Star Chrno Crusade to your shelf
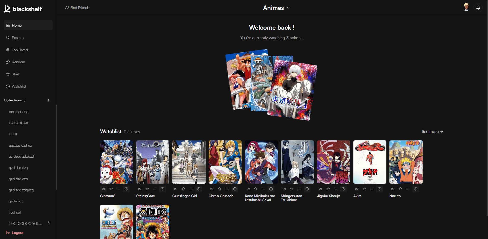This screenshot has width=488, height=239. pyautogui.click(x=220, y=189)
